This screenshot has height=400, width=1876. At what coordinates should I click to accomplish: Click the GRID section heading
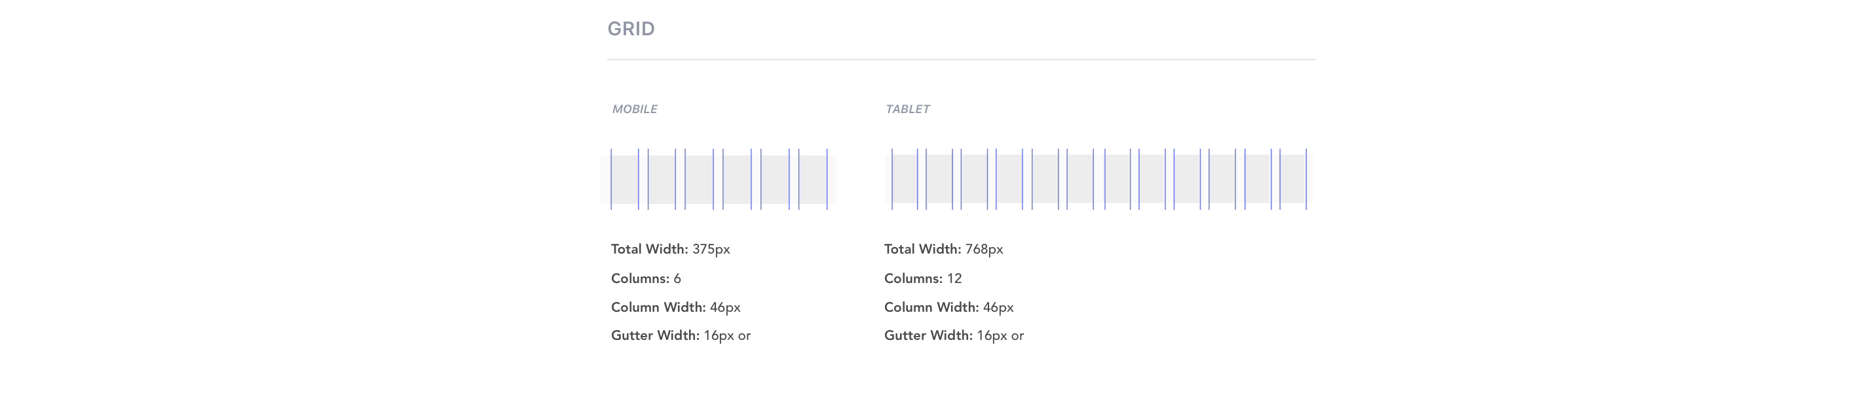(631, 29)
